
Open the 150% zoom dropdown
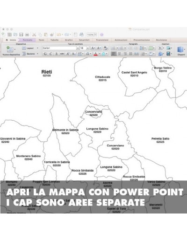(95, 34)
